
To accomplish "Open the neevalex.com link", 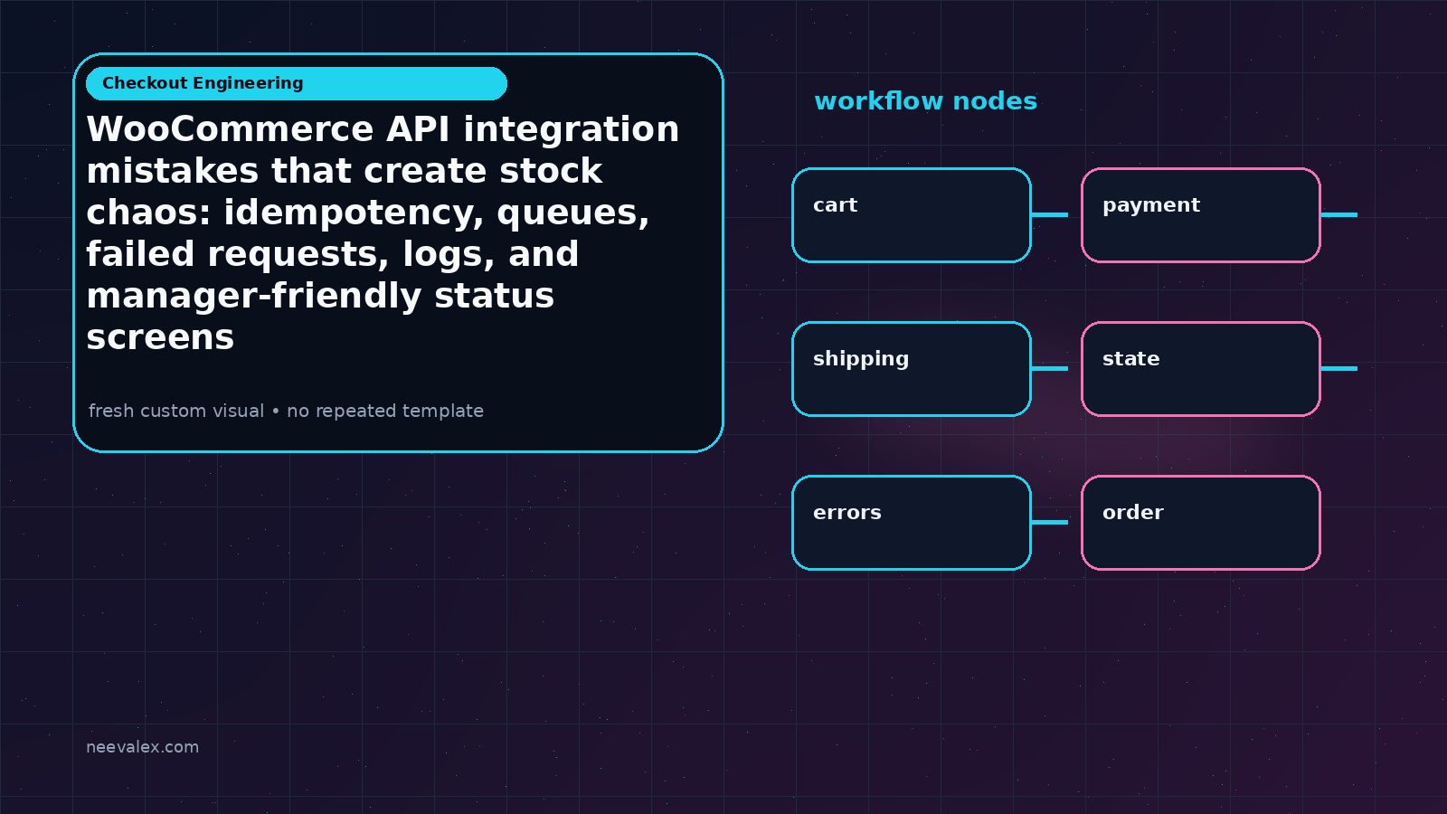I will pyautogui.click(x=142, y=747).
